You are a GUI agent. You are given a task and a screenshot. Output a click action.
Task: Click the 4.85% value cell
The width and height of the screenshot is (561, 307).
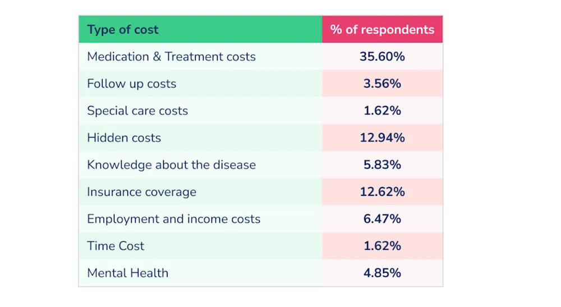click(x=382, y=273)
